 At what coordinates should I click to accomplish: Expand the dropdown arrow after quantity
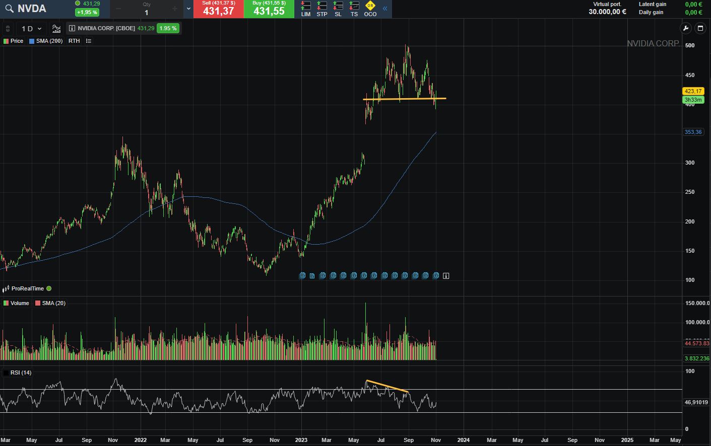[x=188, y=9]
